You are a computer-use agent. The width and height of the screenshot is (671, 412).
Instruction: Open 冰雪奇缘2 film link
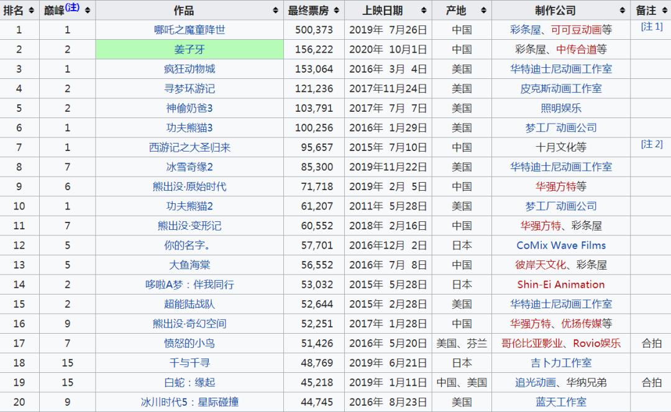pyautogui.click(x=189, y=167)
